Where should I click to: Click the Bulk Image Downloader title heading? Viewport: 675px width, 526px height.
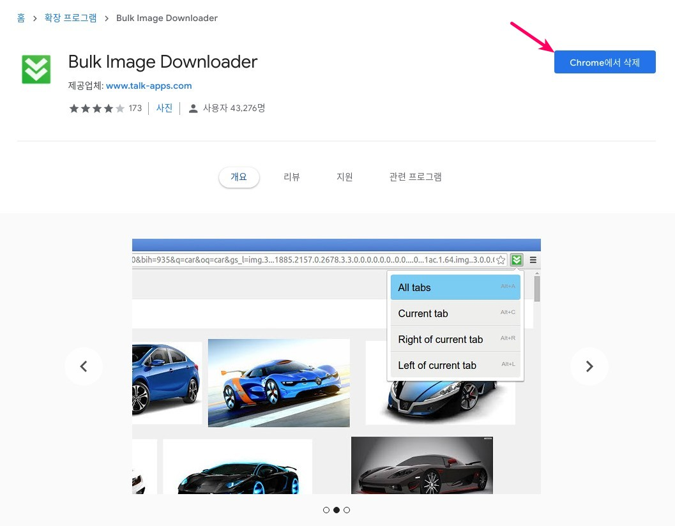(163, 62)
